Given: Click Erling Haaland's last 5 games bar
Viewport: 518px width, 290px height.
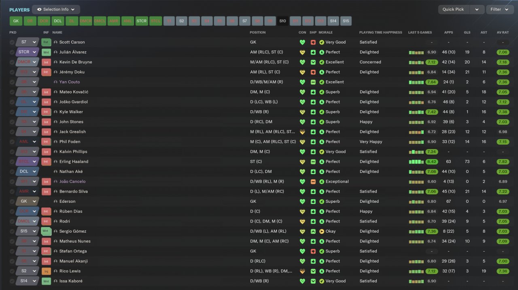Looking at the screenshot, I should click(417, 162).
